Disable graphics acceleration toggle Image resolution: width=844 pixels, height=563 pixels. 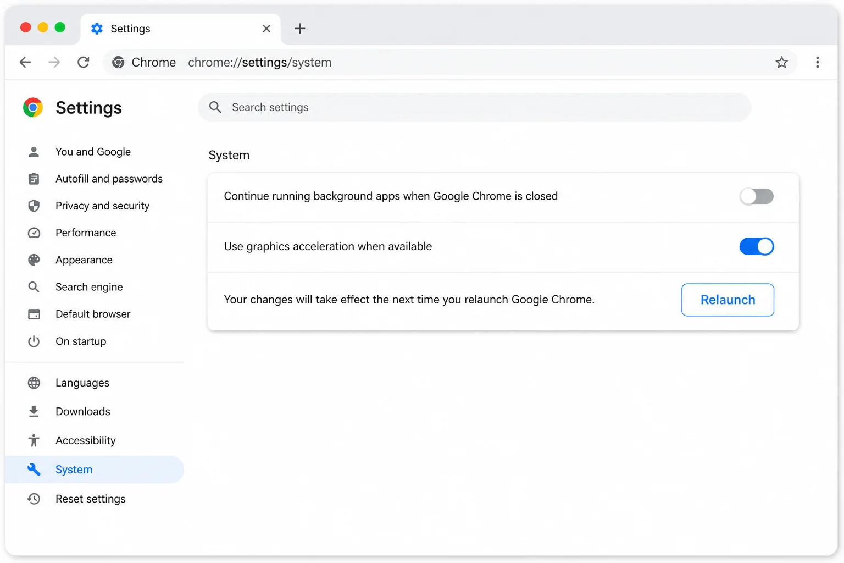[757, 246]
